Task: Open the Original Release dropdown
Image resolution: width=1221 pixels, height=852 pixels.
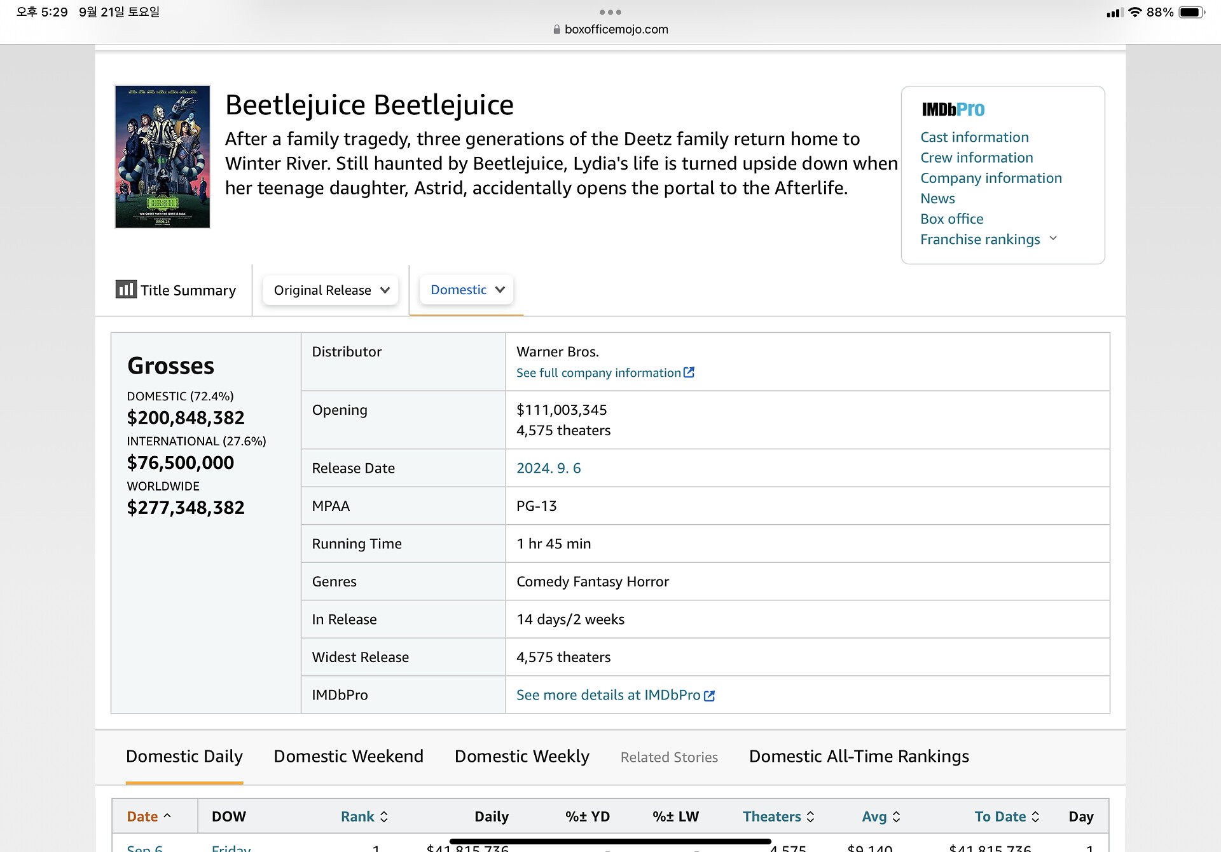Action: pos(331,290)
